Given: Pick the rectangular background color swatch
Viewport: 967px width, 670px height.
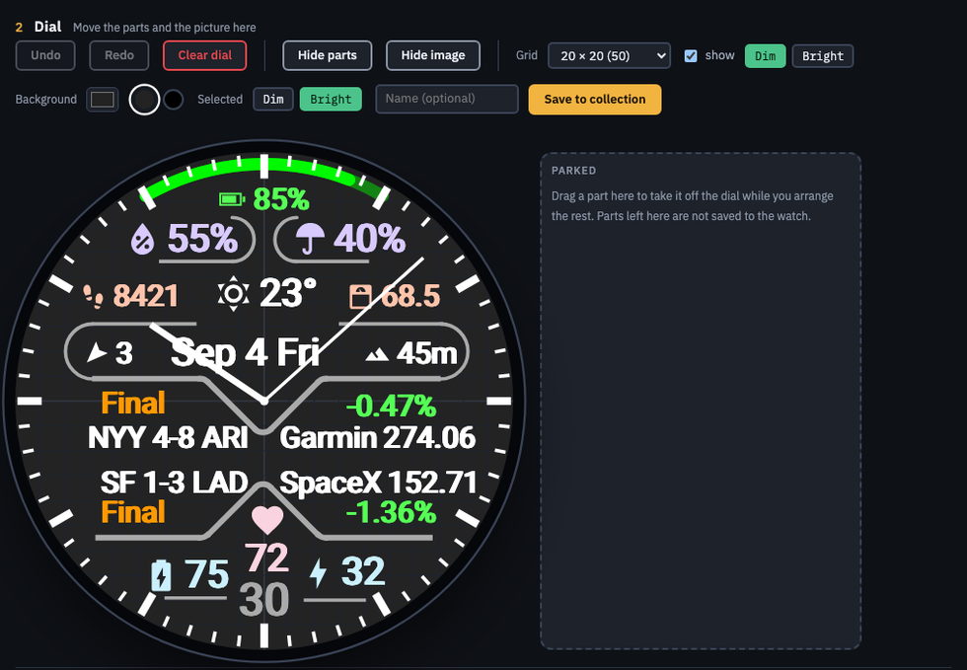Looking at the screenshot, I should tap(103, 100).
